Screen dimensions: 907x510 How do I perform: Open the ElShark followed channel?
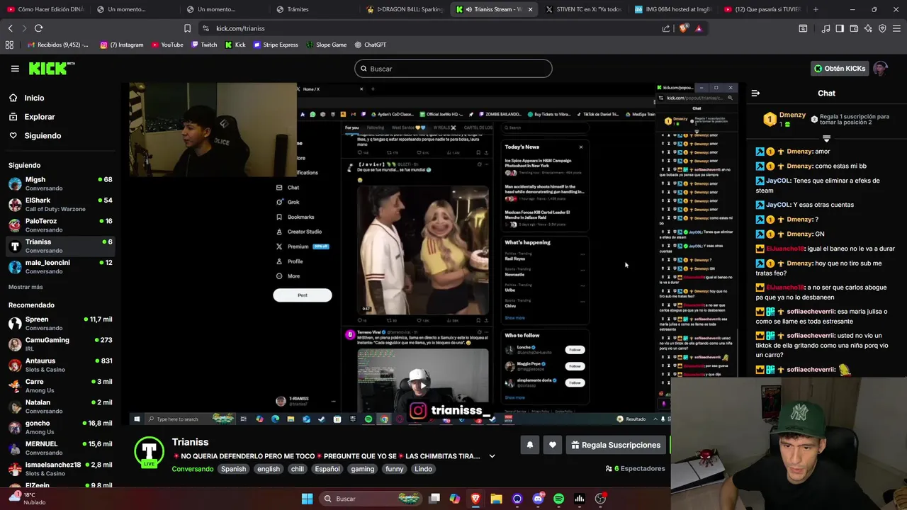click(x=60, y=204)
